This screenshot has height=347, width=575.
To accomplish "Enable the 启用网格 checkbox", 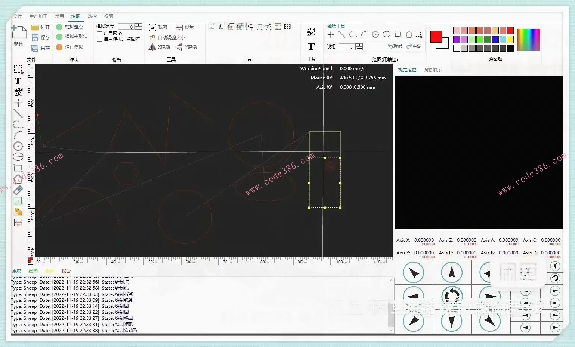I will [100, 34].
